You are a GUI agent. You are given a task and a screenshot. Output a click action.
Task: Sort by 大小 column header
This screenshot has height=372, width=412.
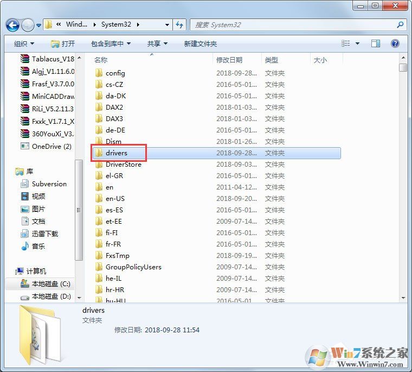(320, 60)
